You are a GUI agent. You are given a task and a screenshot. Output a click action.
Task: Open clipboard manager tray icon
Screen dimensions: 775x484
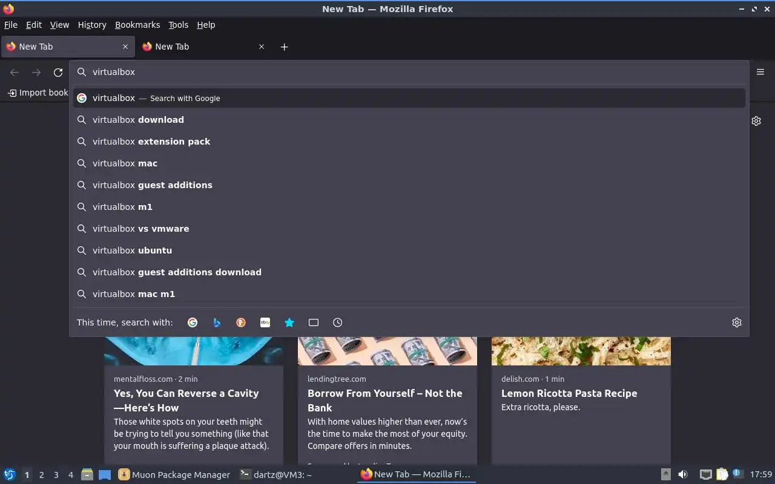click(x=722, y=475)
